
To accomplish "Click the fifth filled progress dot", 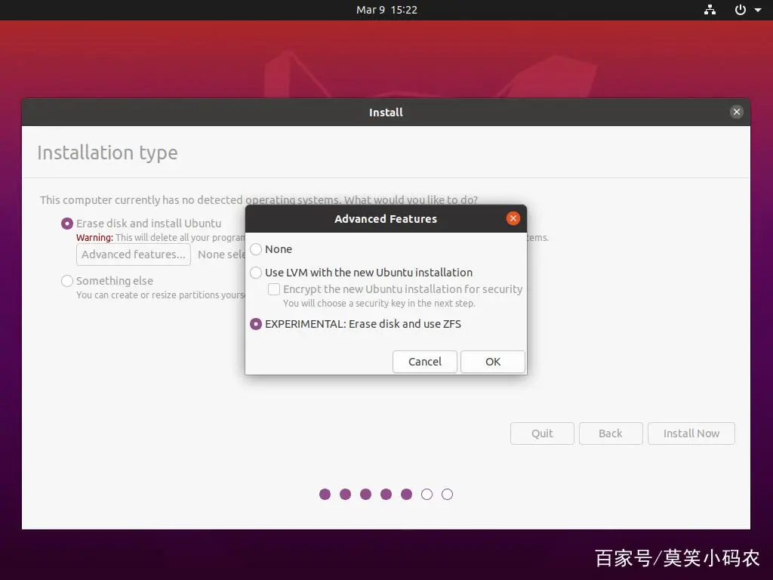I will click(x=406, y=494).
